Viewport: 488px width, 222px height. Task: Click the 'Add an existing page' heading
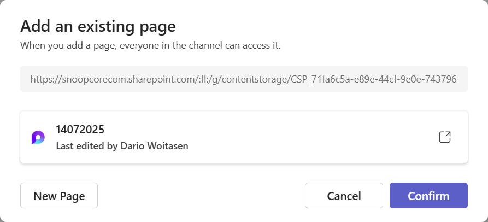click(x=98, y=26)
